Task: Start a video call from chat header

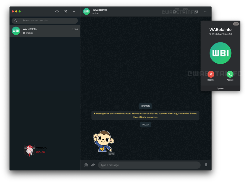Action: pos(175,12)
